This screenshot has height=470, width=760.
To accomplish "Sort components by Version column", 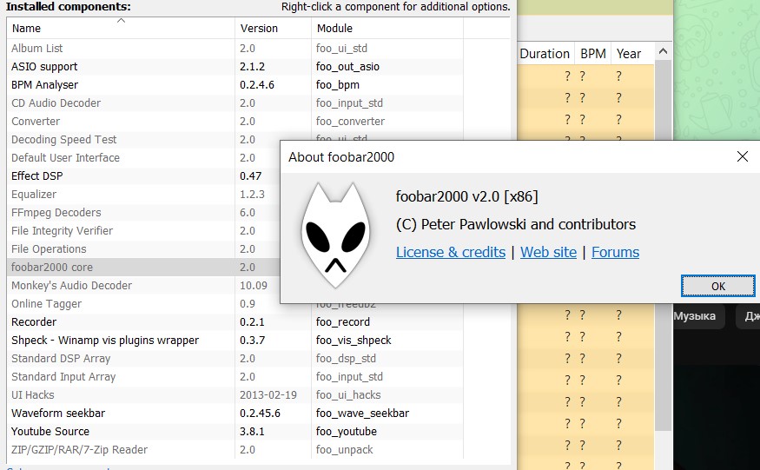I will pyautogui.click(x=259, y=28).
